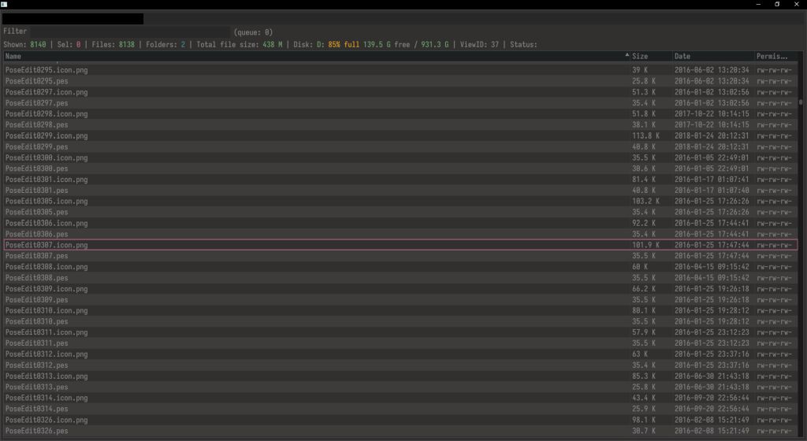
Task: Click date cell of PoseEdit0314.icon.png row
Action: [712, 398]
